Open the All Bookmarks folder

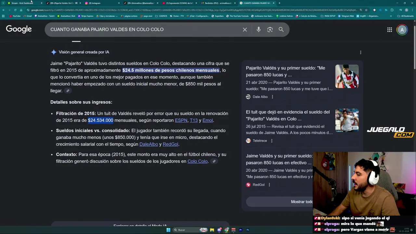406,16
